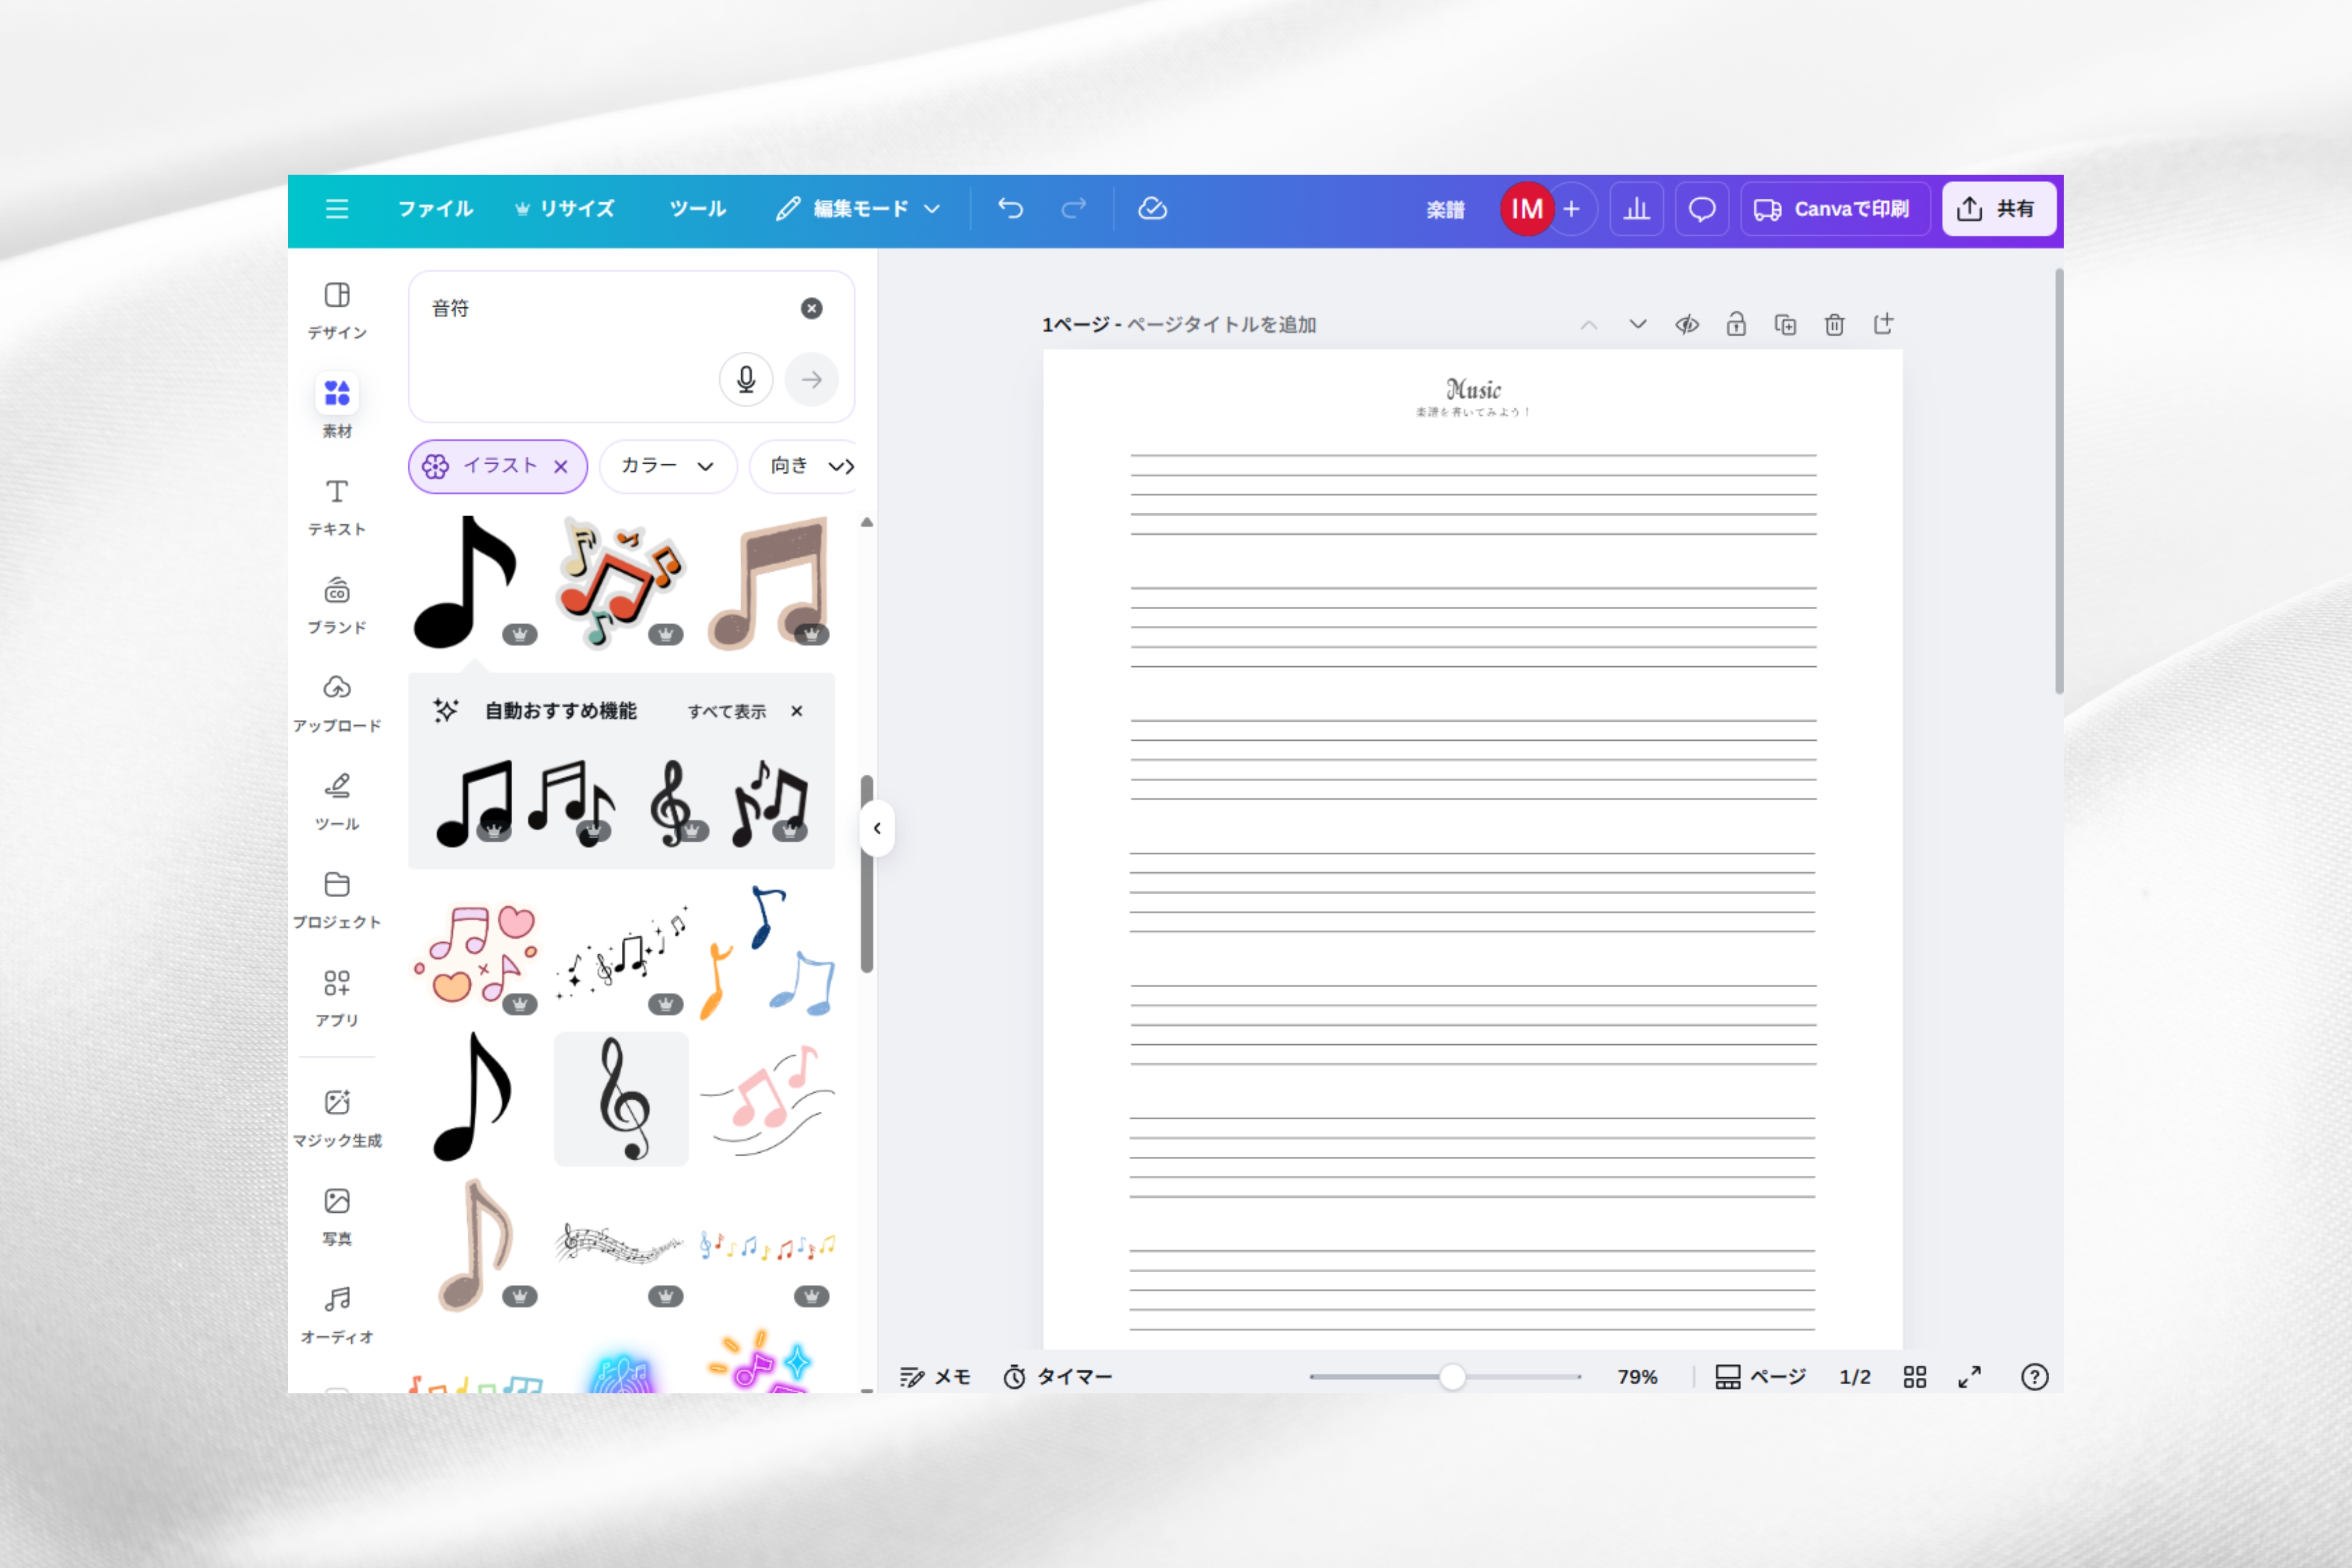This screenshot has width=2352, height=1568.
Task: Open the プロジェクト sidebar tab
Action: [x=337, y=900]
